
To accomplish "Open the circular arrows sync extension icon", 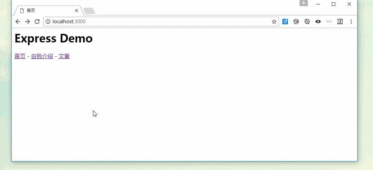I will click(307, 22).
